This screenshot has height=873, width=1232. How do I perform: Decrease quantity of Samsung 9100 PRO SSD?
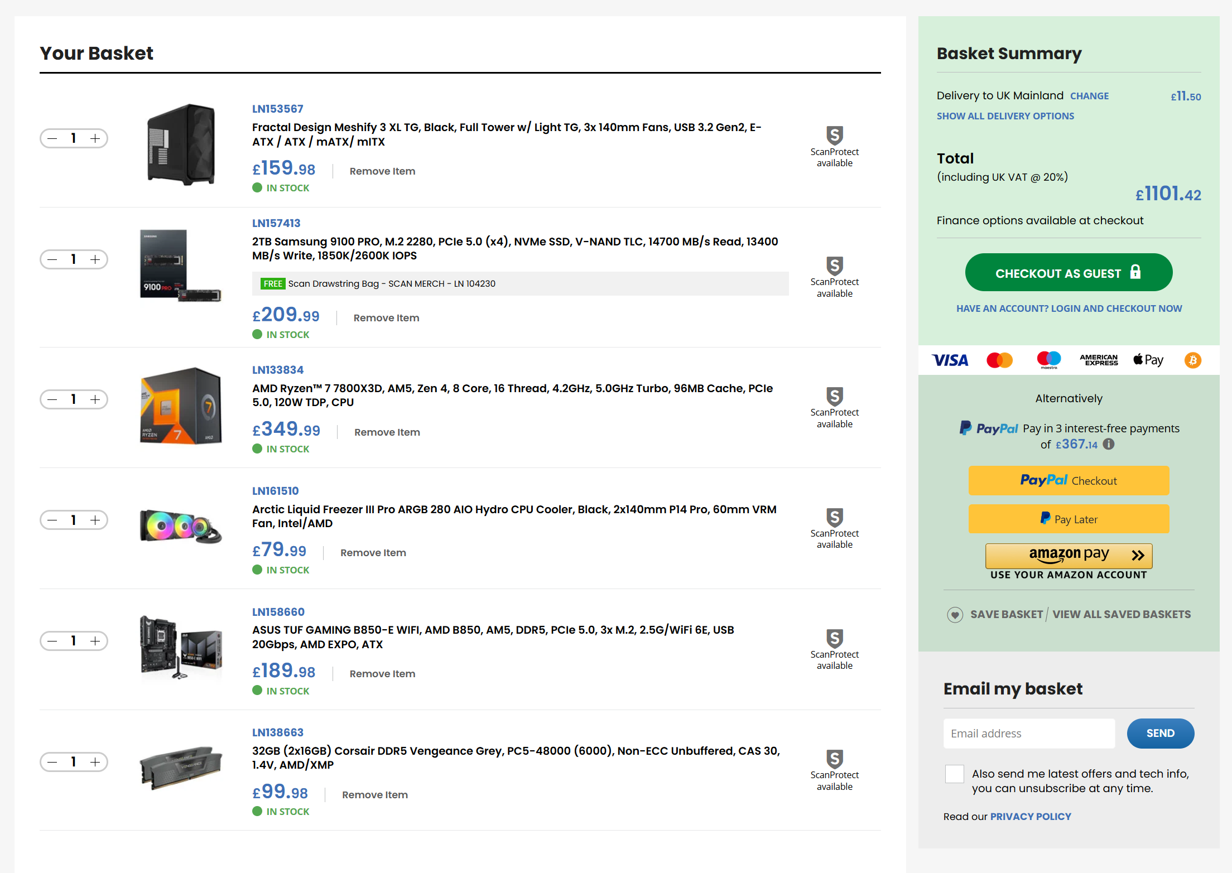(x=52, y=259)
